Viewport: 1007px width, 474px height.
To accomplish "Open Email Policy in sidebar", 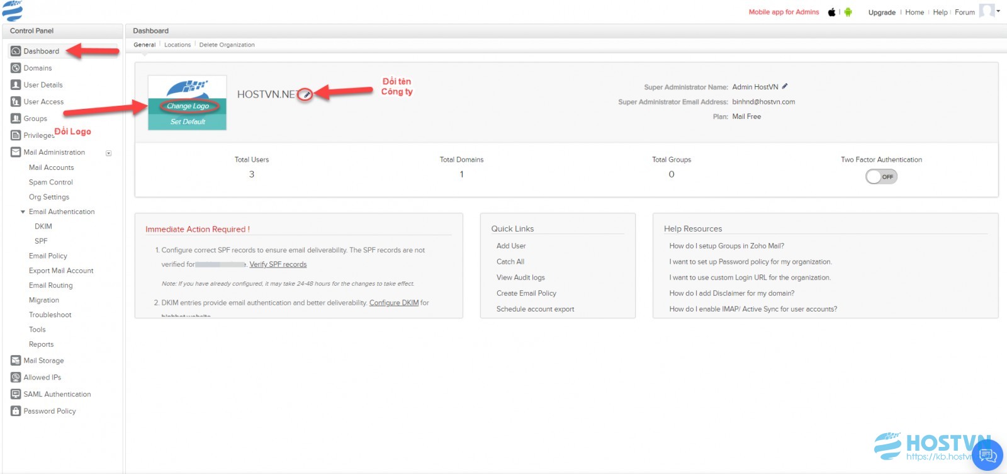I will [48, 256].
